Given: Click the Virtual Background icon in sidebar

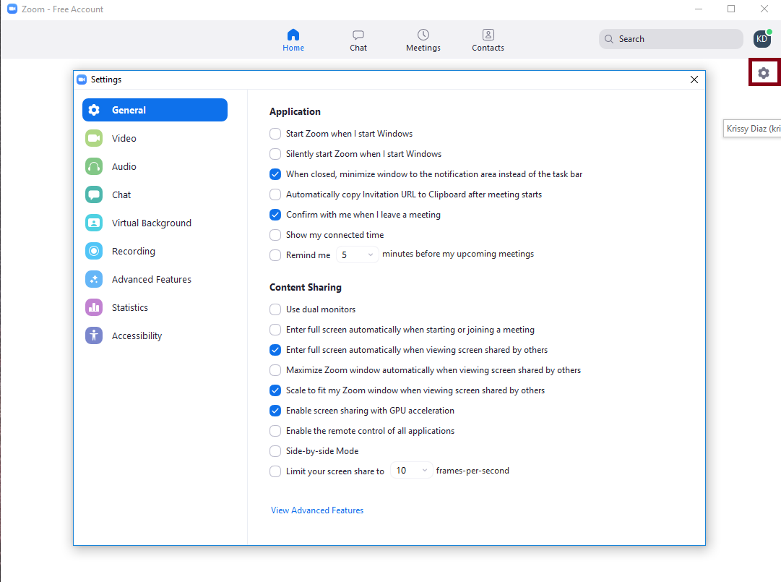Looking at the screenshot, I should click(94, 223).
